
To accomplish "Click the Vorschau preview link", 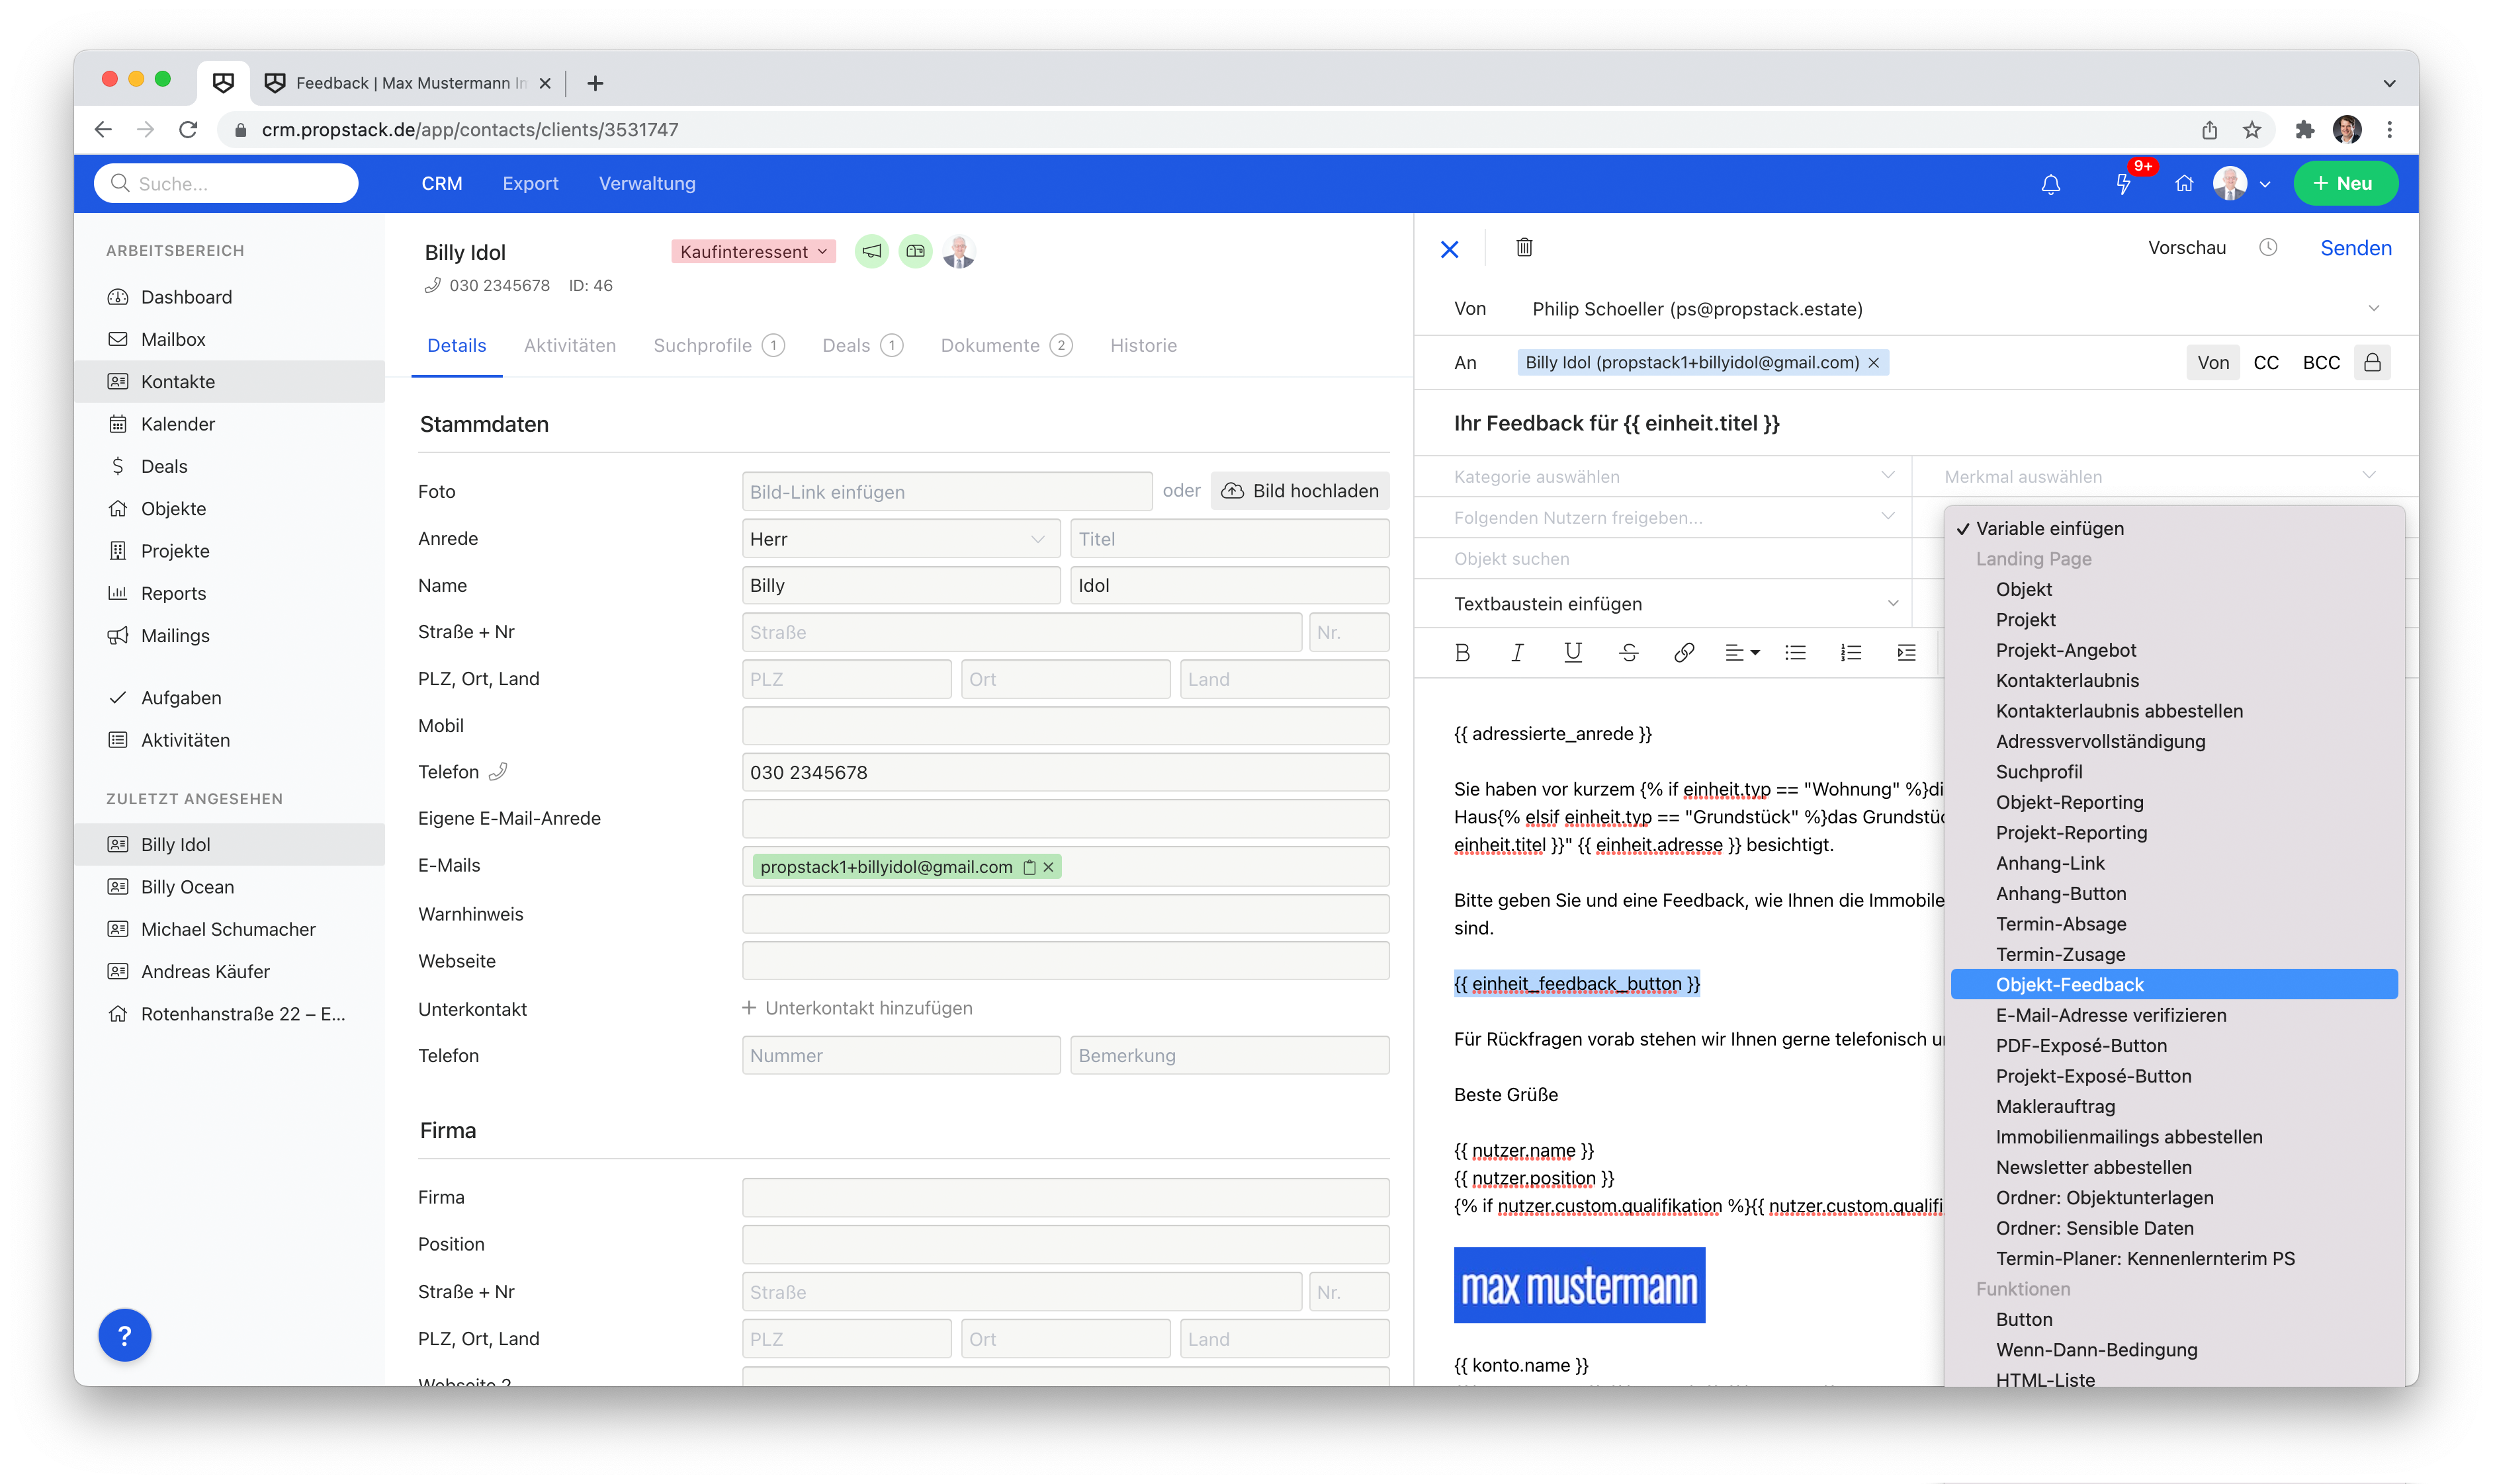I will pyautogui.click(x=2186, y=247).
